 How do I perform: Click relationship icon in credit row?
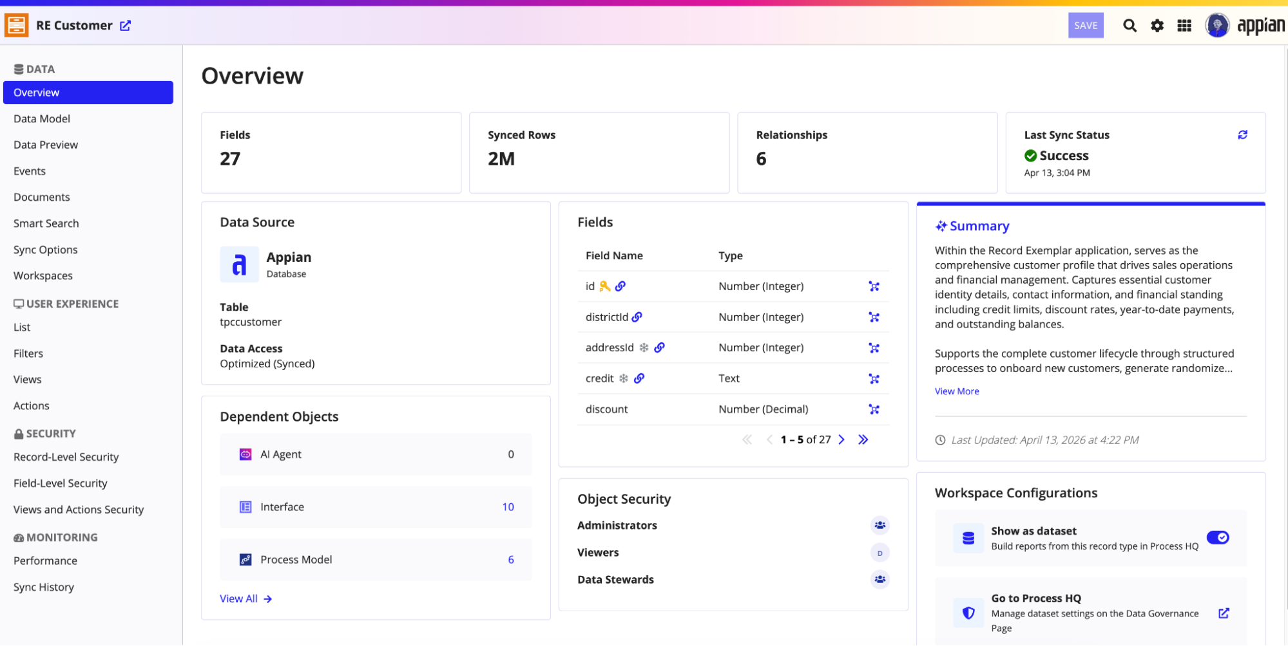point(874,379)
